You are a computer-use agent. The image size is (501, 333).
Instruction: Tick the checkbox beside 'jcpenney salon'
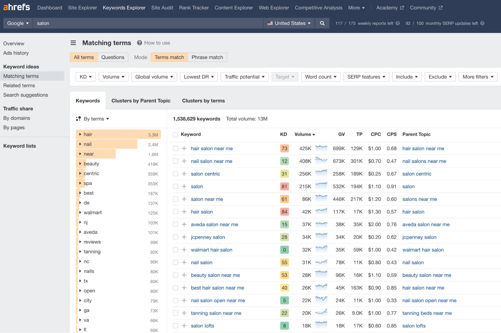pos(175,237)
